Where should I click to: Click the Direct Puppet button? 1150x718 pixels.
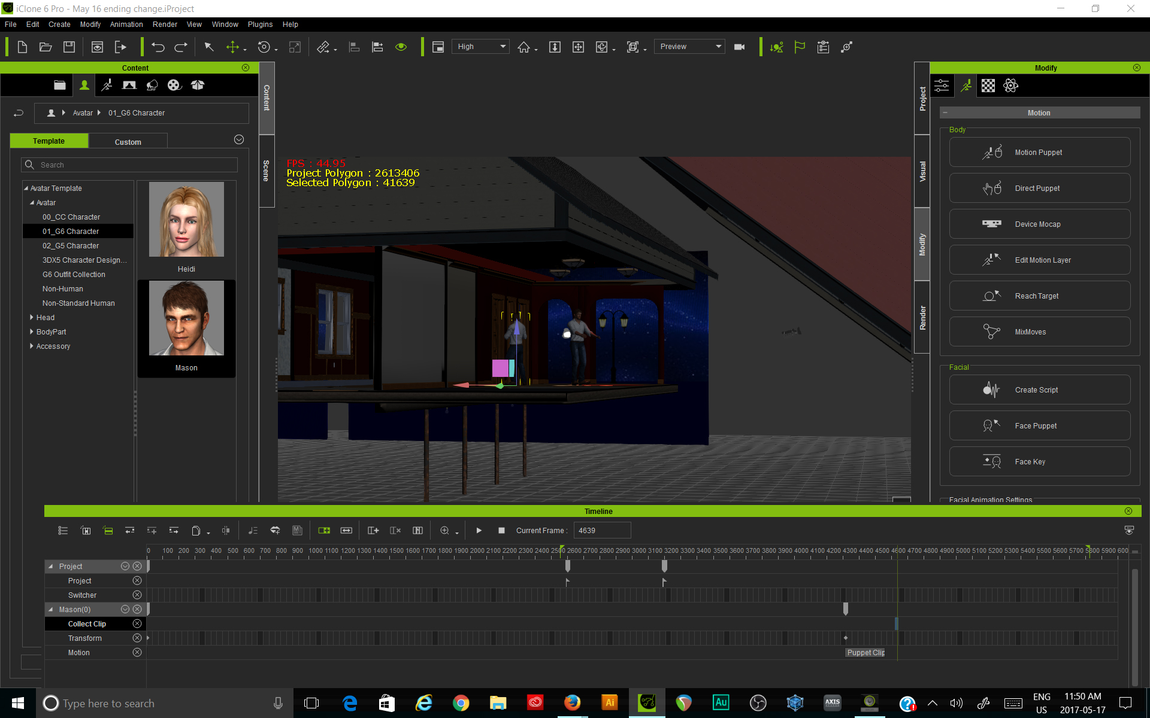pyautogui.click(x=1040, y=188)
